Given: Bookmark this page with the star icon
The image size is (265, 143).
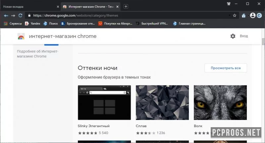Looking at the screenshot, I should click(x=235, y=15).
